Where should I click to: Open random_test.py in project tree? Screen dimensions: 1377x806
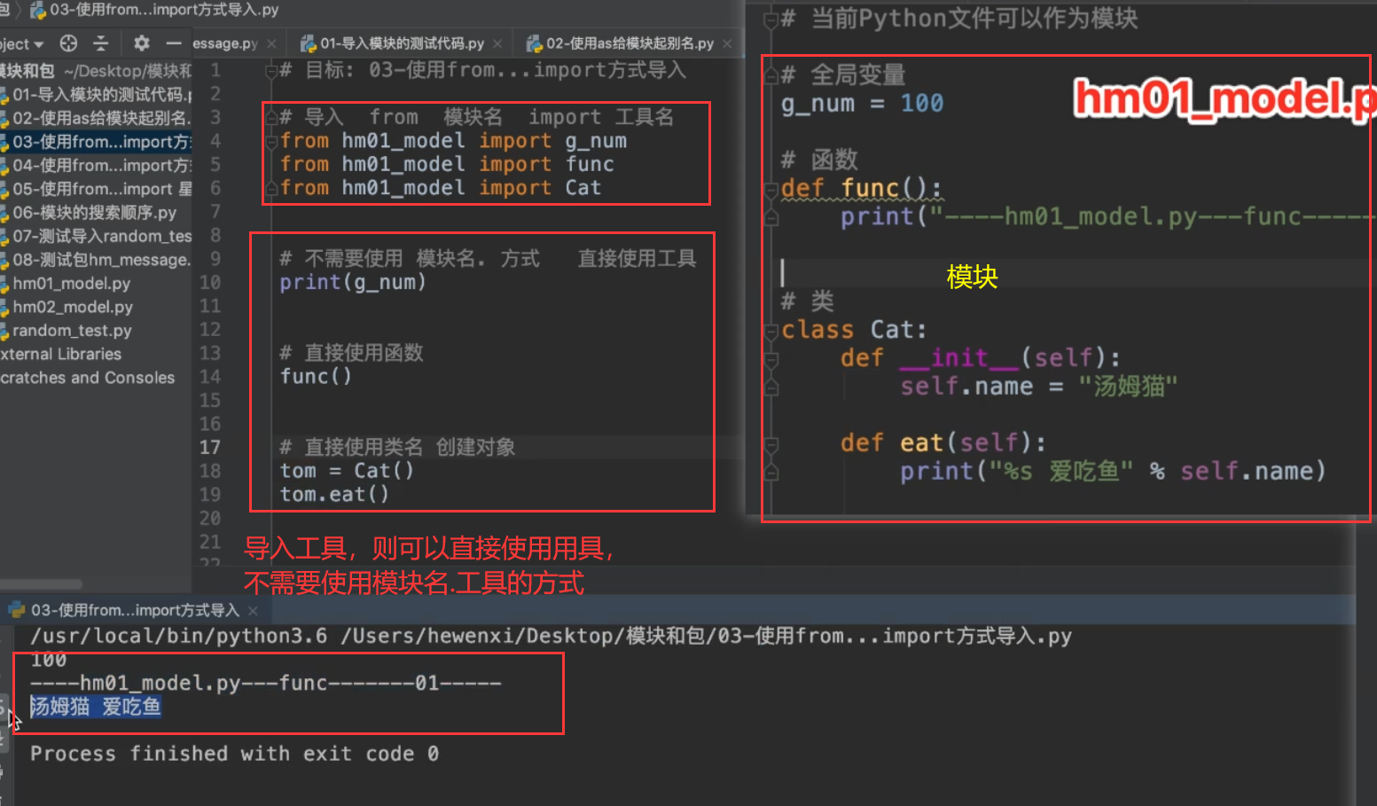pos(72,331)
